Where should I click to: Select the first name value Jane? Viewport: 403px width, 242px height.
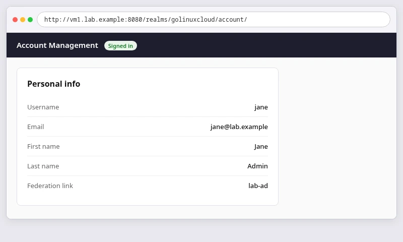[261, 147]
